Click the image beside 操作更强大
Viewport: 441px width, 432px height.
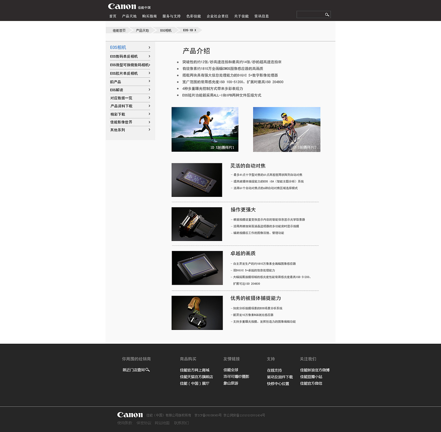coord(197,224)
